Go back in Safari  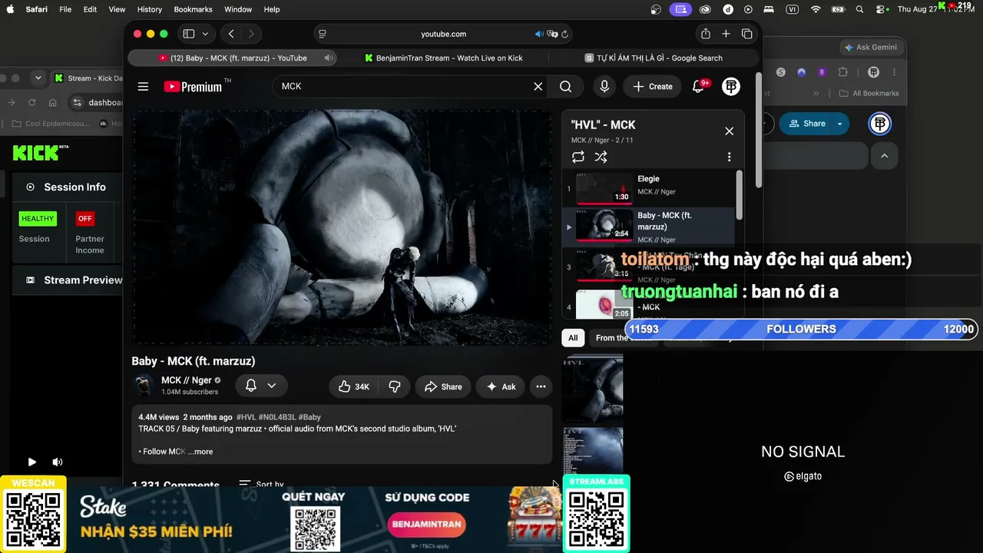coord(231,34)
